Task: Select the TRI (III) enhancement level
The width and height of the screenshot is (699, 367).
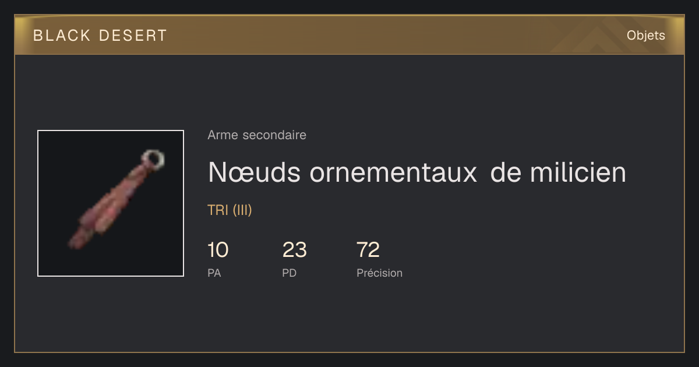Action: tap(230, 210)
